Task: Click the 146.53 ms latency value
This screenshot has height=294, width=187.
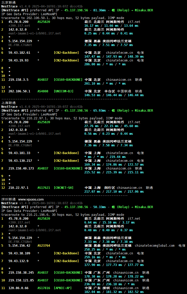Action: (x=92, y=95)
